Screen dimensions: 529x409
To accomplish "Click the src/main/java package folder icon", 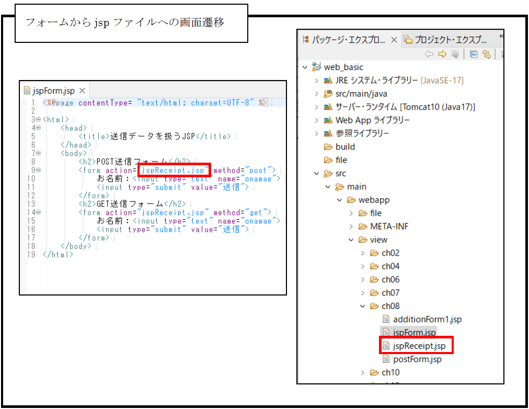I will pos(328,94).
